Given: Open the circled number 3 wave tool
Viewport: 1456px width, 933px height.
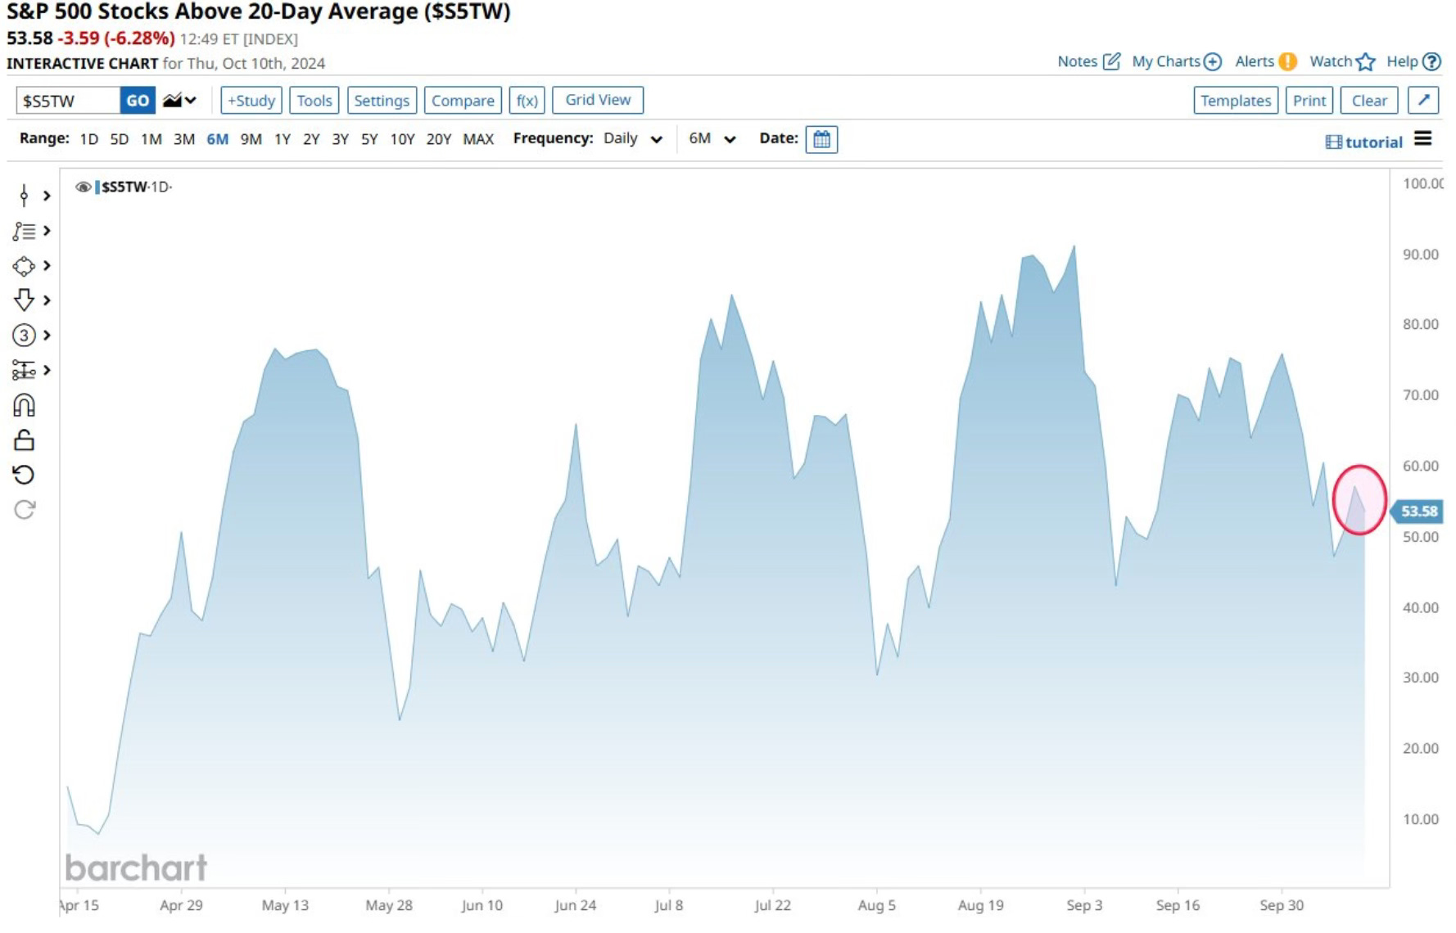Looking at the screenshot, I should (24, 336).
